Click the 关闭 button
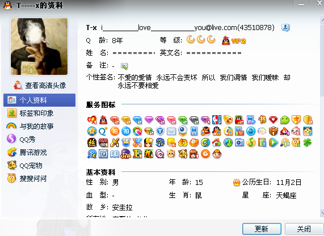The image size is (324, 236). click(x=304, y=229)
